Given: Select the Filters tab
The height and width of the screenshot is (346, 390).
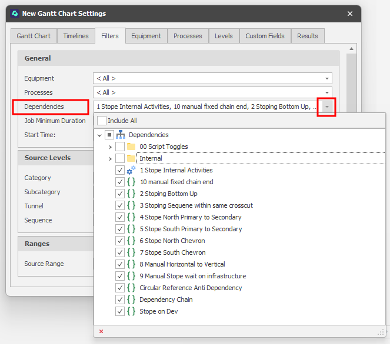Looking at the screenshot, I should coord(110,36).
